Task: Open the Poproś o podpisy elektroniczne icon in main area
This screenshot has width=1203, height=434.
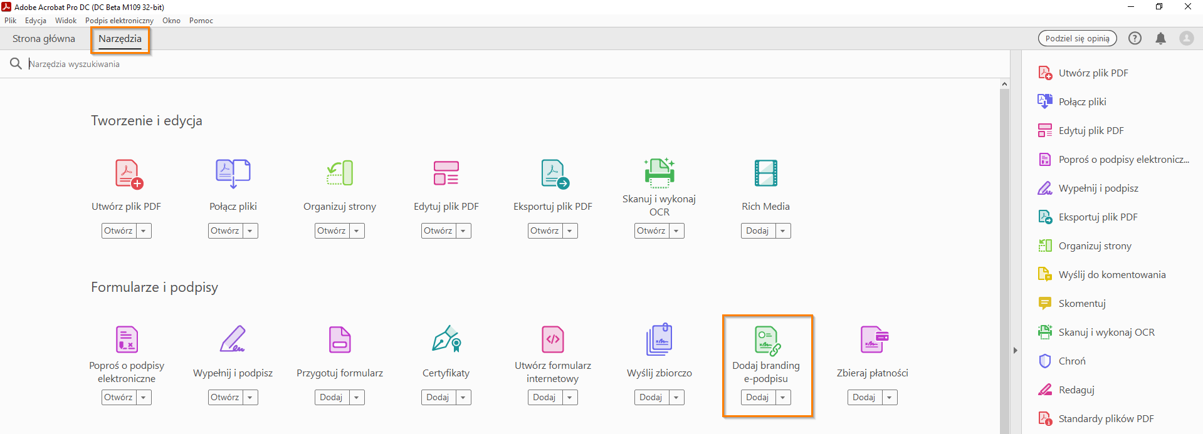Action: coord(127,339)
